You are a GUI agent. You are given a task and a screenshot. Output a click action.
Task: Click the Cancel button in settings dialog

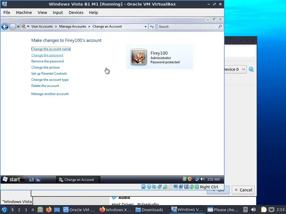(243, 190)
